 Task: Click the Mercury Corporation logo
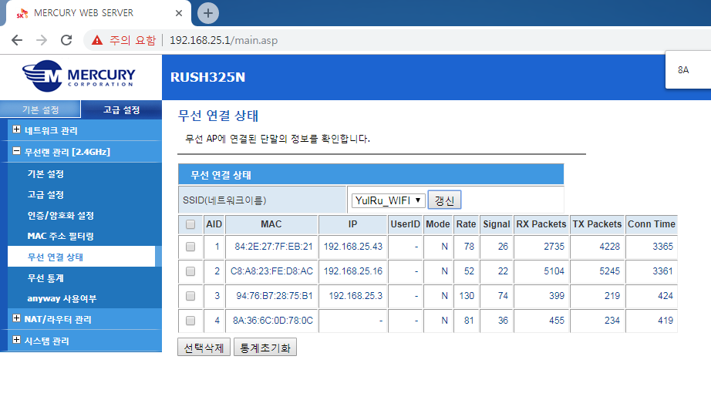pos(79,76)
